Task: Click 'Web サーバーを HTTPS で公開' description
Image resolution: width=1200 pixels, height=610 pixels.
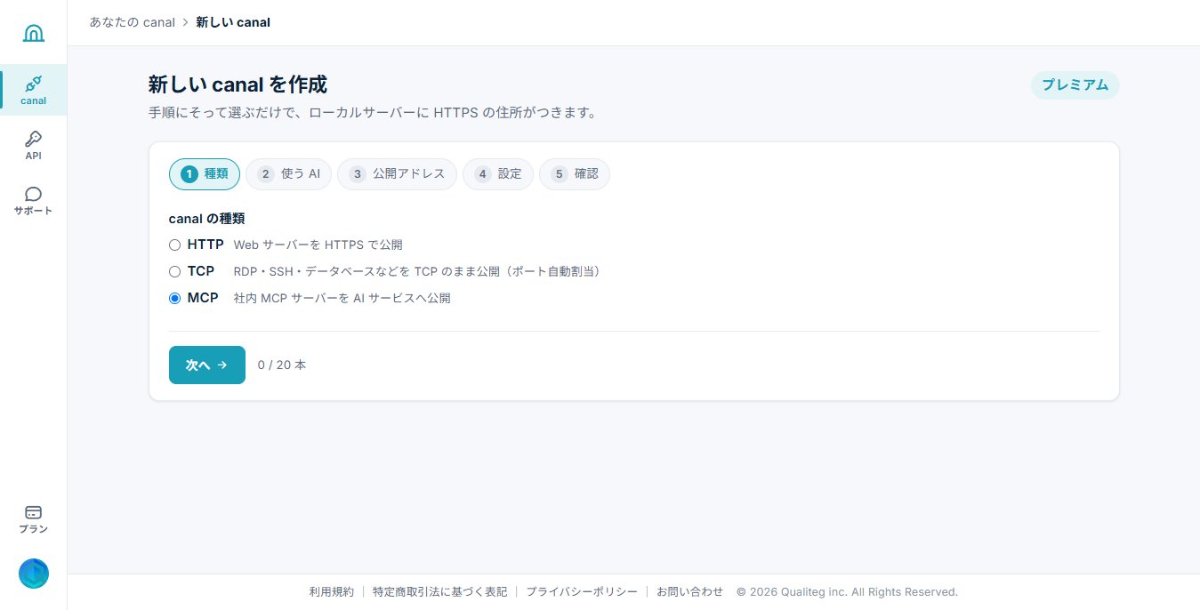Action: tap(318, 245)
